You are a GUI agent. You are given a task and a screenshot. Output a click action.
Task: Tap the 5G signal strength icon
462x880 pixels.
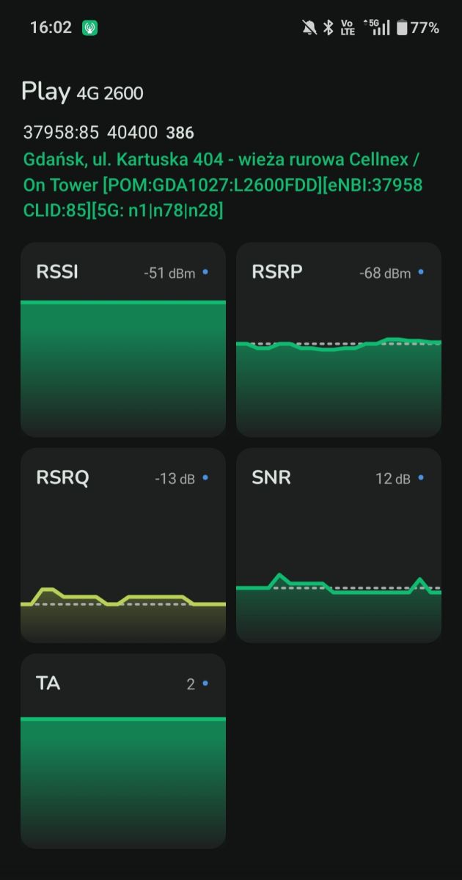tap(376, 28)
